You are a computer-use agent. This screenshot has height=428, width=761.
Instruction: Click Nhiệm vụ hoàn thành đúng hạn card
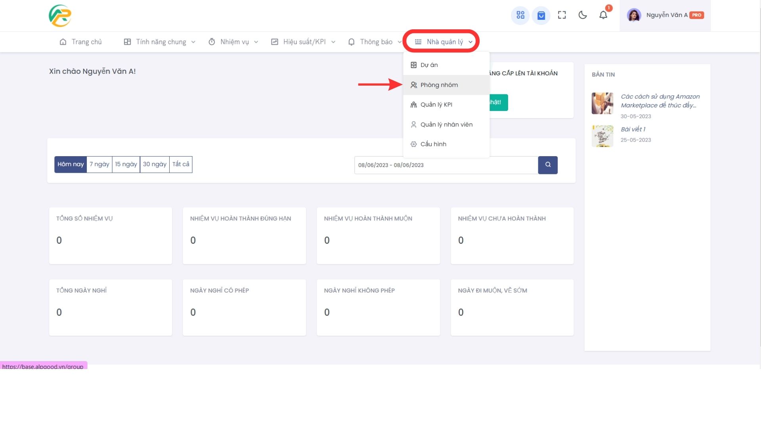pos(244,236)
